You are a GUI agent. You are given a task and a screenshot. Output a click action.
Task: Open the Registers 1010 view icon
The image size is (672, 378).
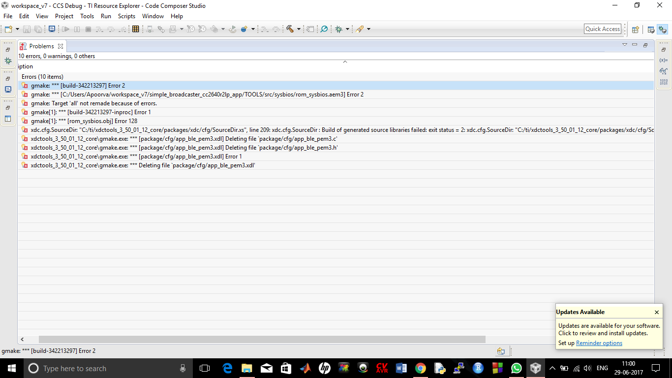pyautogui.click(x=664, y=82)
